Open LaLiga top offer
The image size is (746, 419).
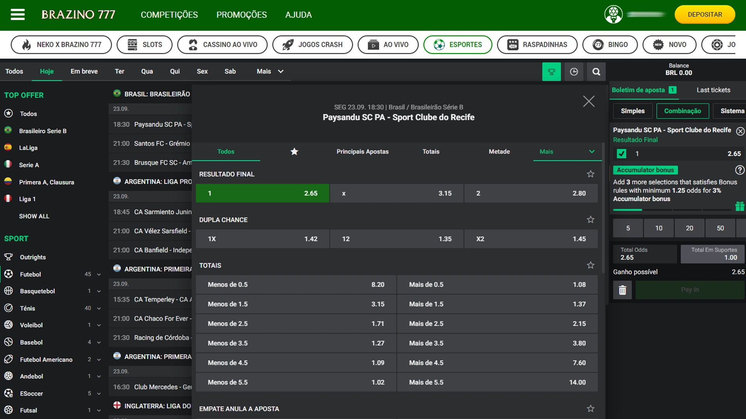click(x=28, y=148)
